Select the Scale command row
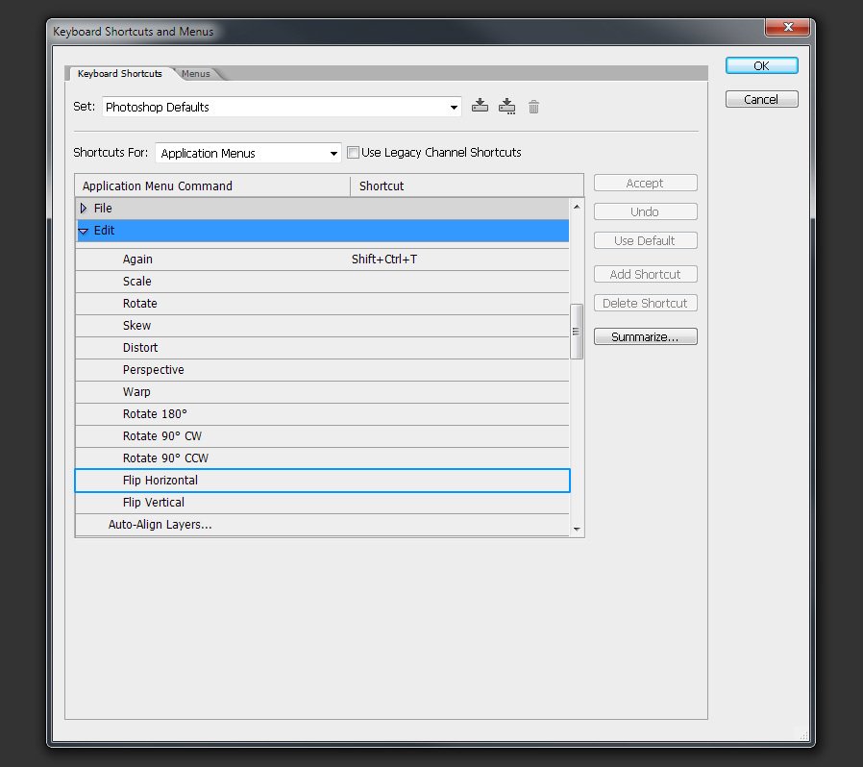The image size is (863, 767). pyautogui.click(x=322, y=282)
